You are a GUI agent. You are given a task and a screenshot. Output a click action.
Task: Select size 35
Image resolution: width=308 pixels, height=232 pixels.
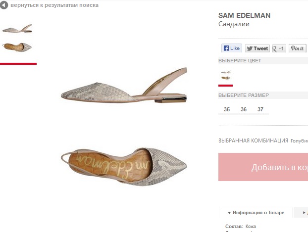click(x=227, y=109)
